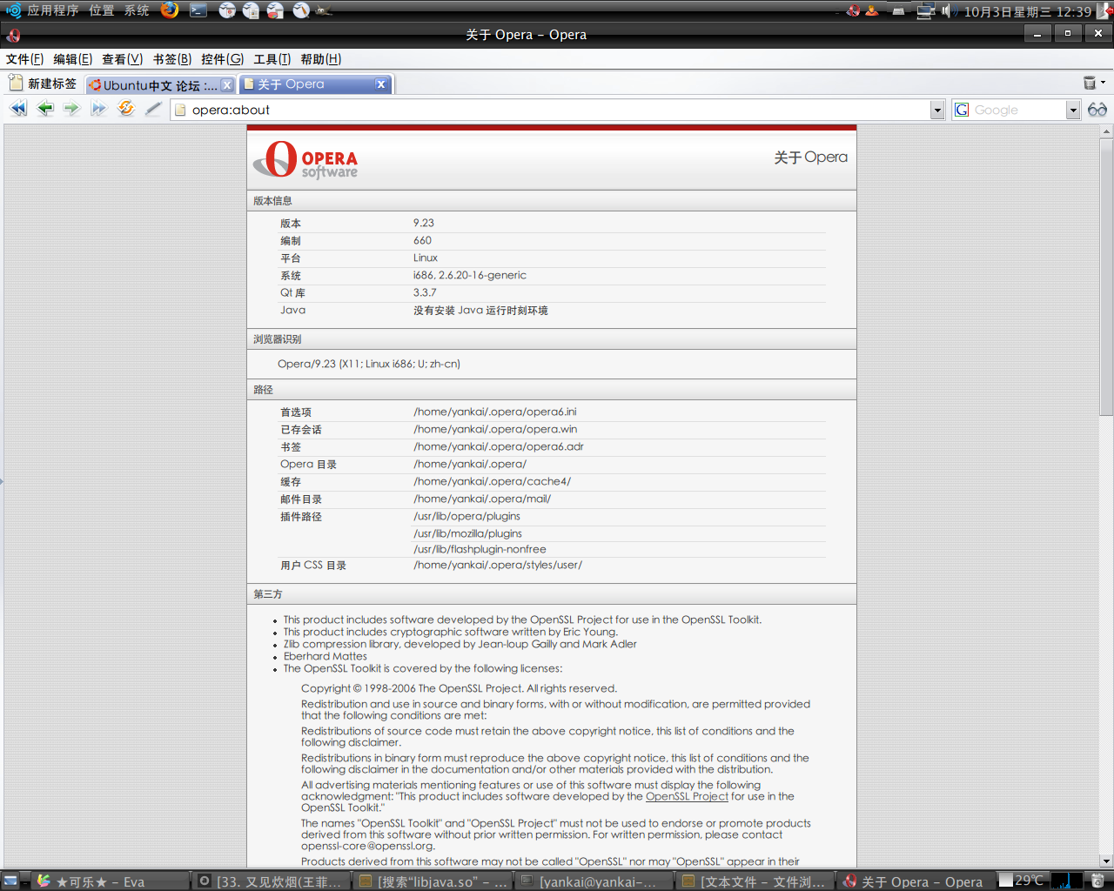Open the 查看(V) menu
The width and height of the screenshot is (1114, 891).
[x=123, y=59]
